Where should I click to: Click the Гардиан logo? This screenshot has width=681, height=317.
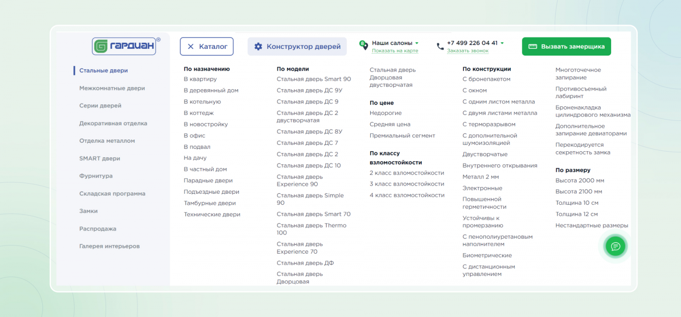126,46
